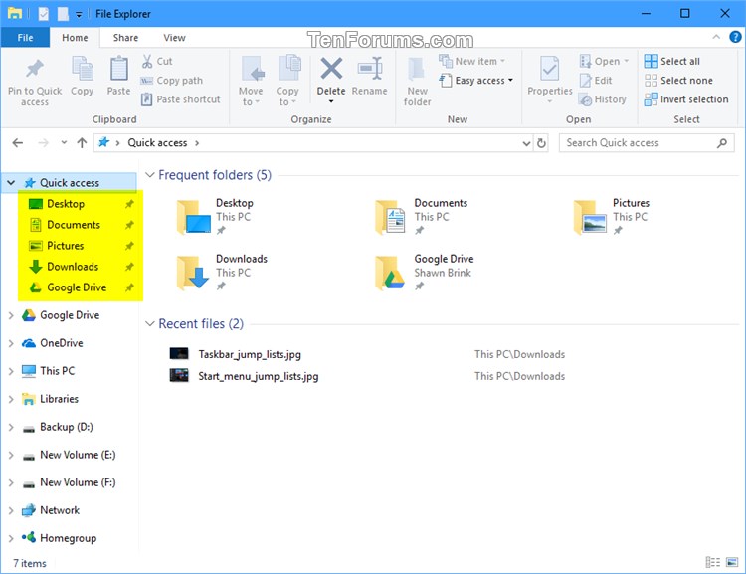
Task: Click the Move to icon
Action: coord(252,70)
